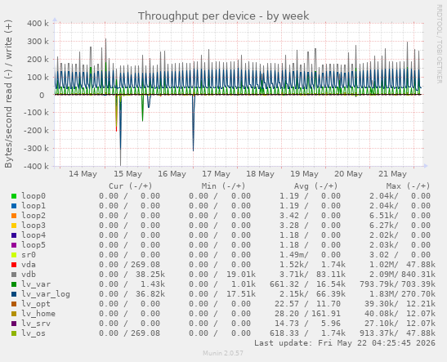447x362 pixels.
Task: Click the 'Max (-/+)' column header
Action: coord(408,186)
